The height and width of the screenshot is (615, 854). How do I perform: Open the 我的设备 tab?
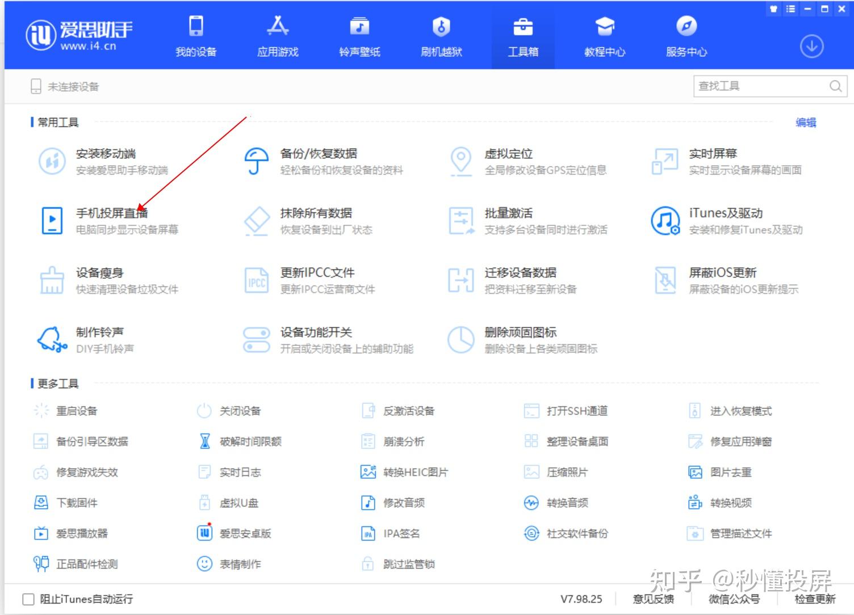(x=196, y=36)
